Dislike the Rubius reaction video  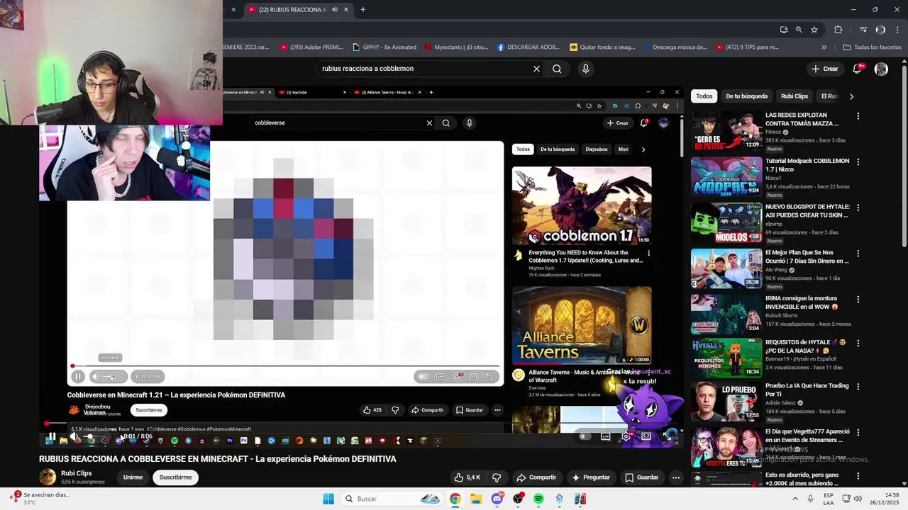click(497, 477)
